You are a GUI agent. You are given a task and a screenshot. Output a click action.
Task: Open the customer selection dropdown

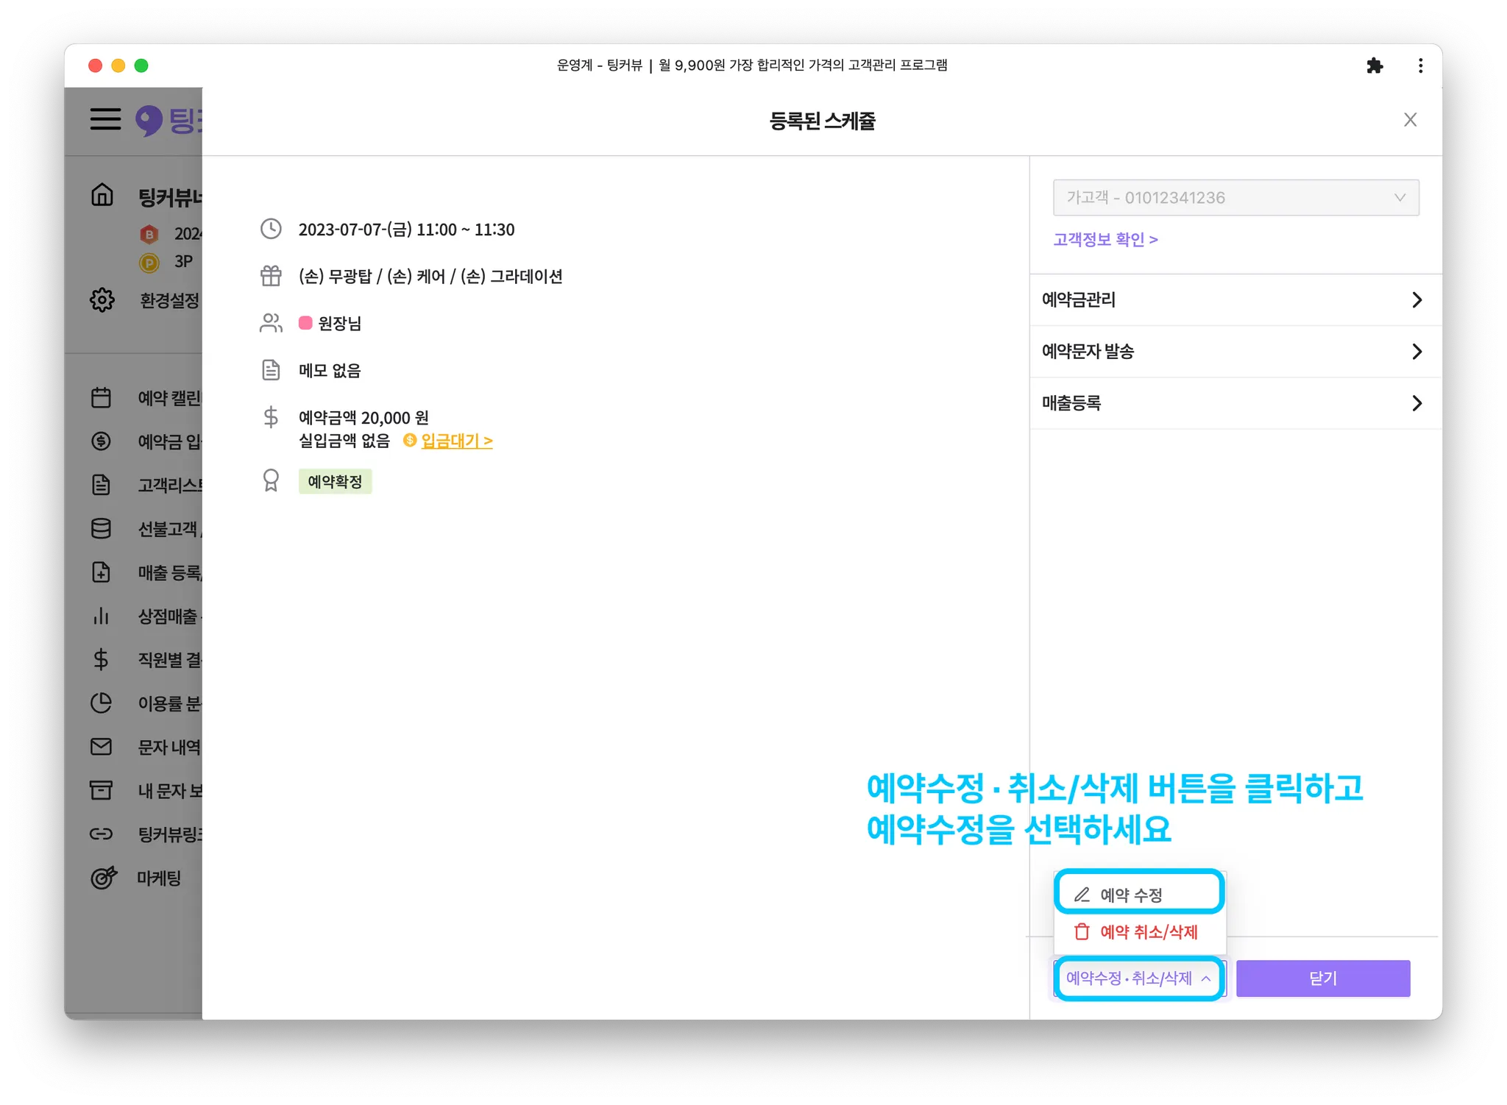pos(1235,198)
